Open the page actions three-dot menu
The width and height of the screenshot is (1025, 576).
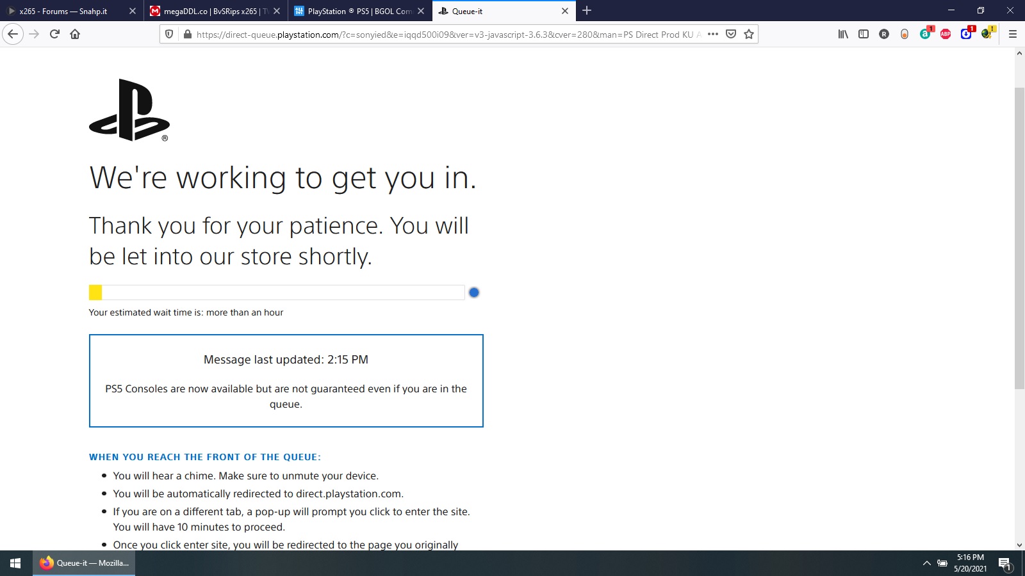coord(713,34)
